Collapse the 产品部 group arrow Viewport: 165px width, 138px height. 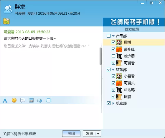(x=113, y=36)
